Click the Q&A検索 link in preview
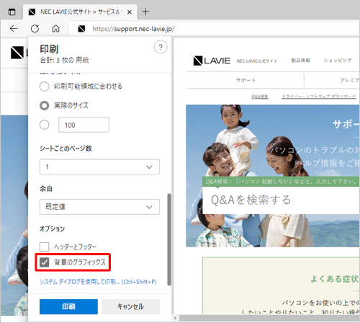Viewport: 360px width, 323px height. [260, 97]
